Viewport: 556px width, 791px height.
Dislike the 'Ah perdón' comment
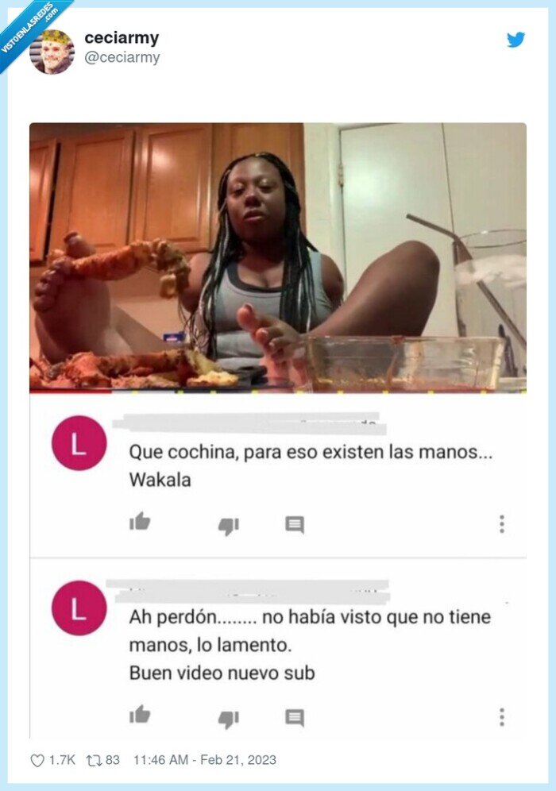tap(228, 720)
